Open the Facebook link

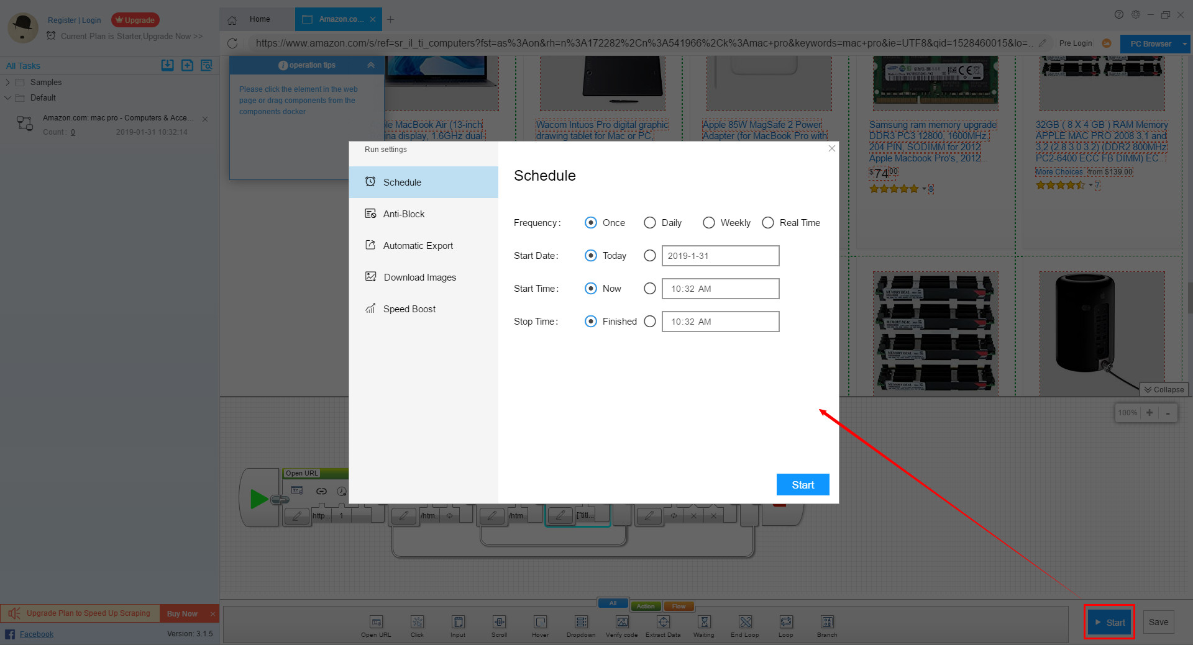[x=37, y=634]
